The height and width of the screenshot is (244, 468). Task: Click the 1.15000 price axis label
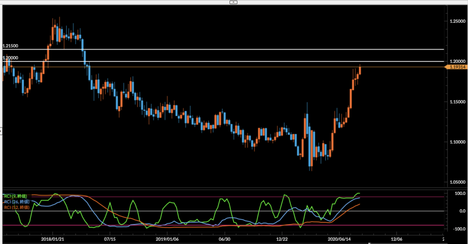click(458, 102)
